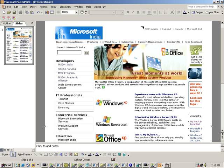
Task: Open Arrow Style options
Action: (x=114, y=154)
